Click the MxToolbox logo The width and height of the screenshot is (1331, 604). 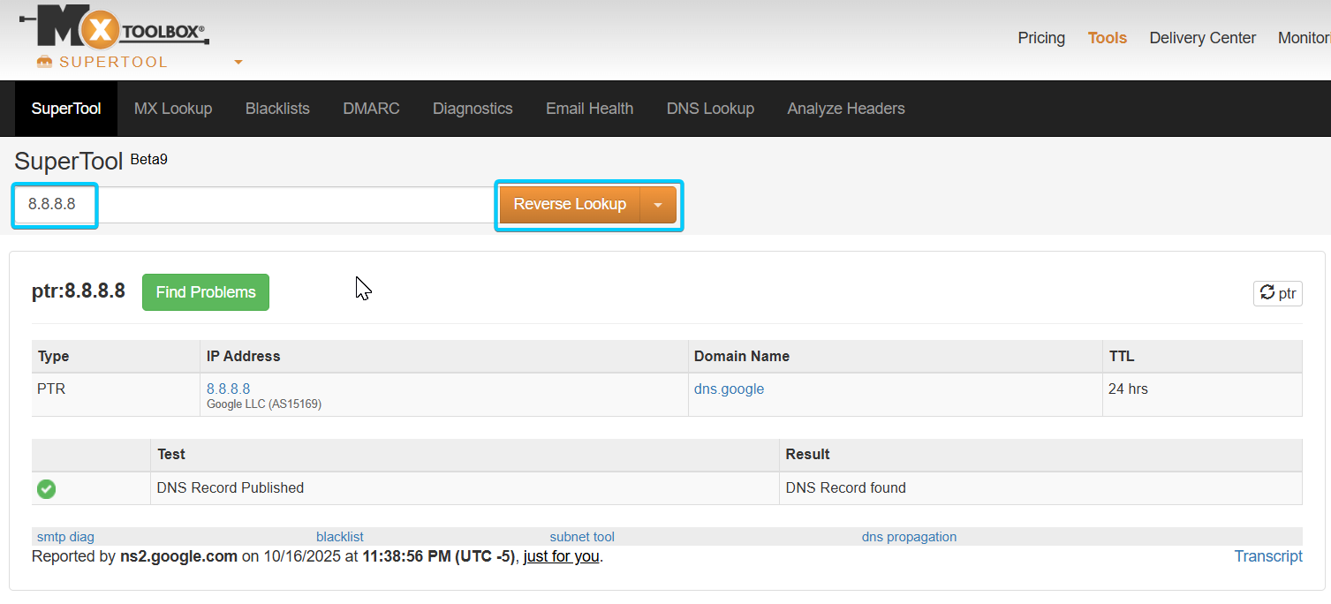click(x=115, y=31)
